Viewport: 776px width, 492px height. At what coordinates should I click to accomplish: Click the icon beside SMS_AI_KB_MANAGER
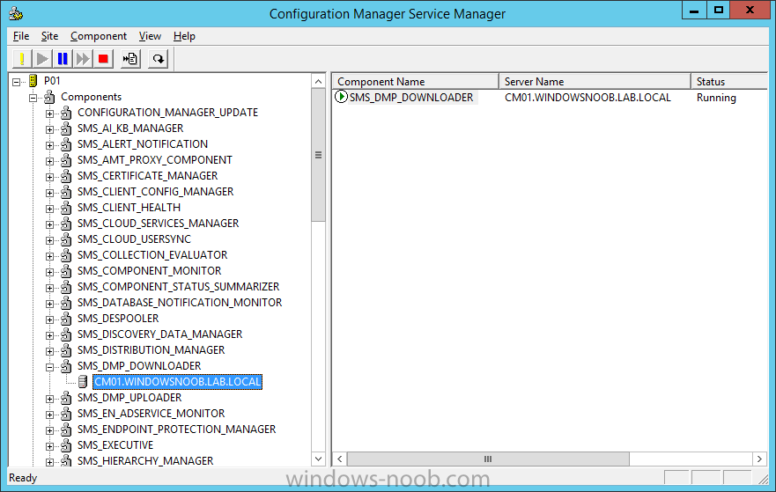(x=66, y=129)
